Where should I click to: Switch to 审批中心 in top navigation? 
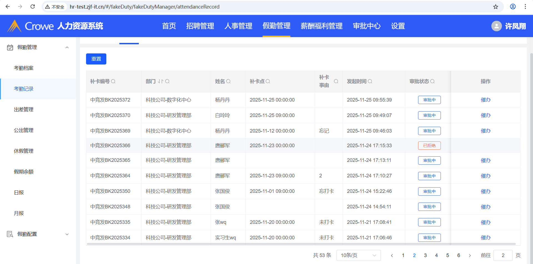click(x=366, y=26)
